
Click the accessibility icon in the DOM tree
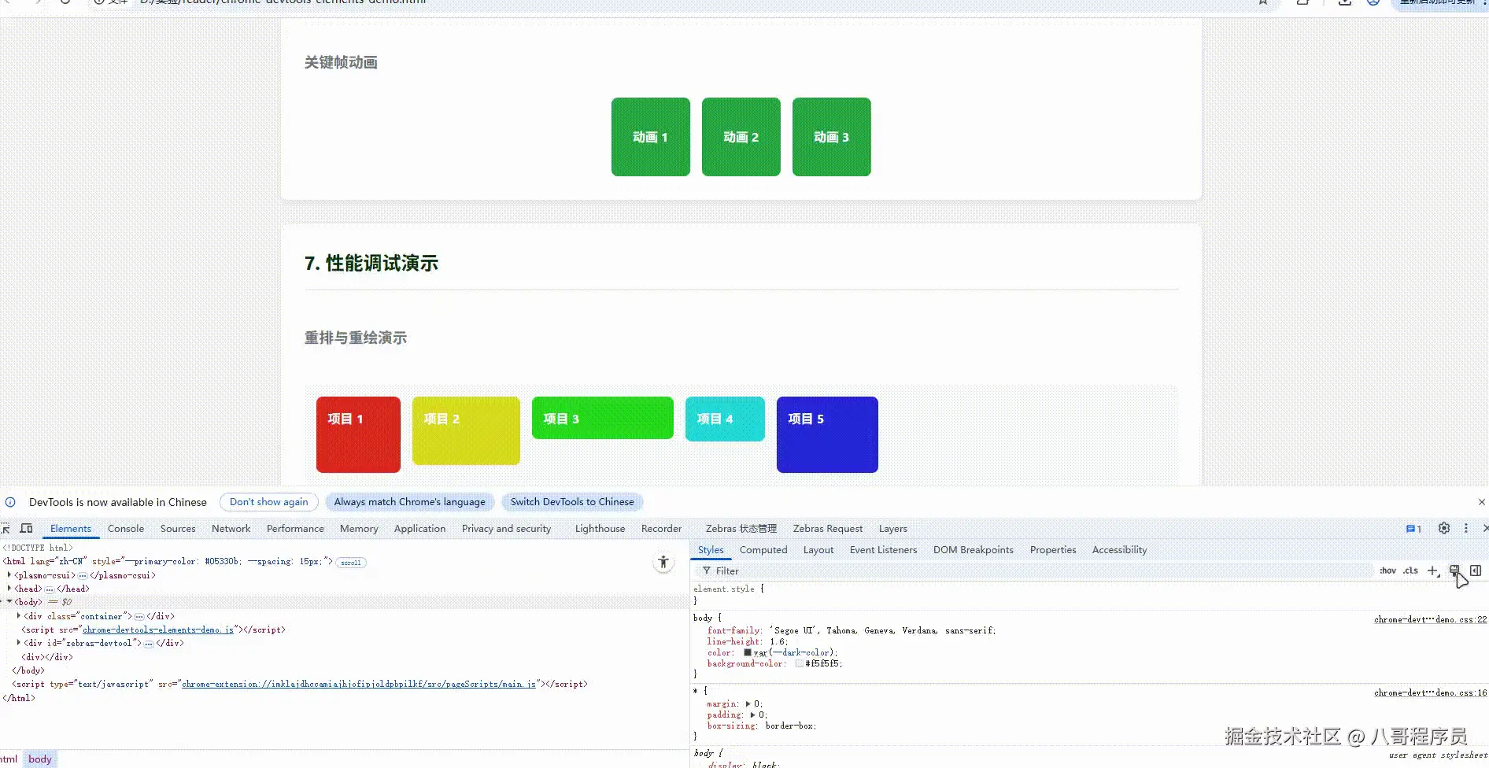tap(663, 562)
